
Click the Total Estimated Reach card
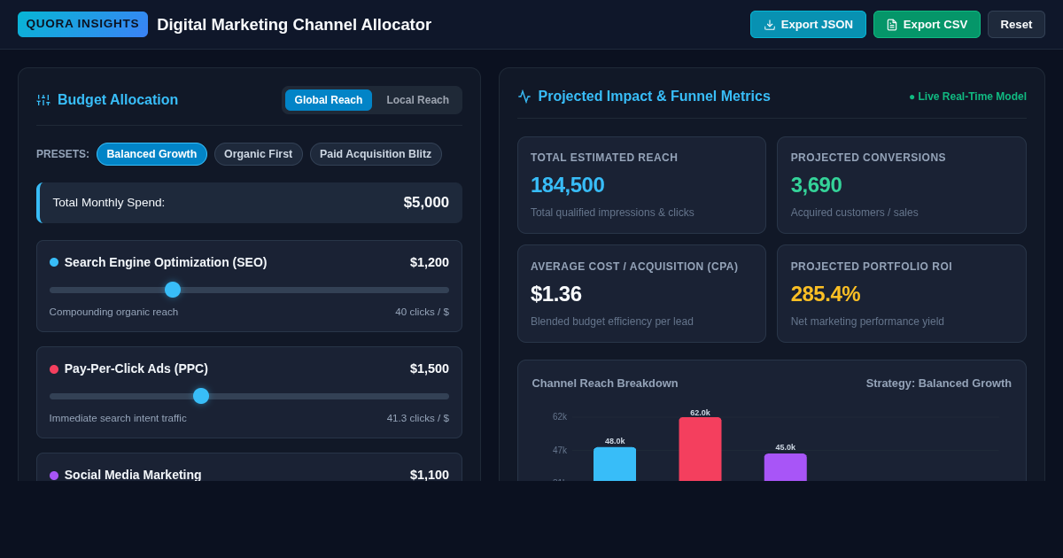(x=641, y=185)
